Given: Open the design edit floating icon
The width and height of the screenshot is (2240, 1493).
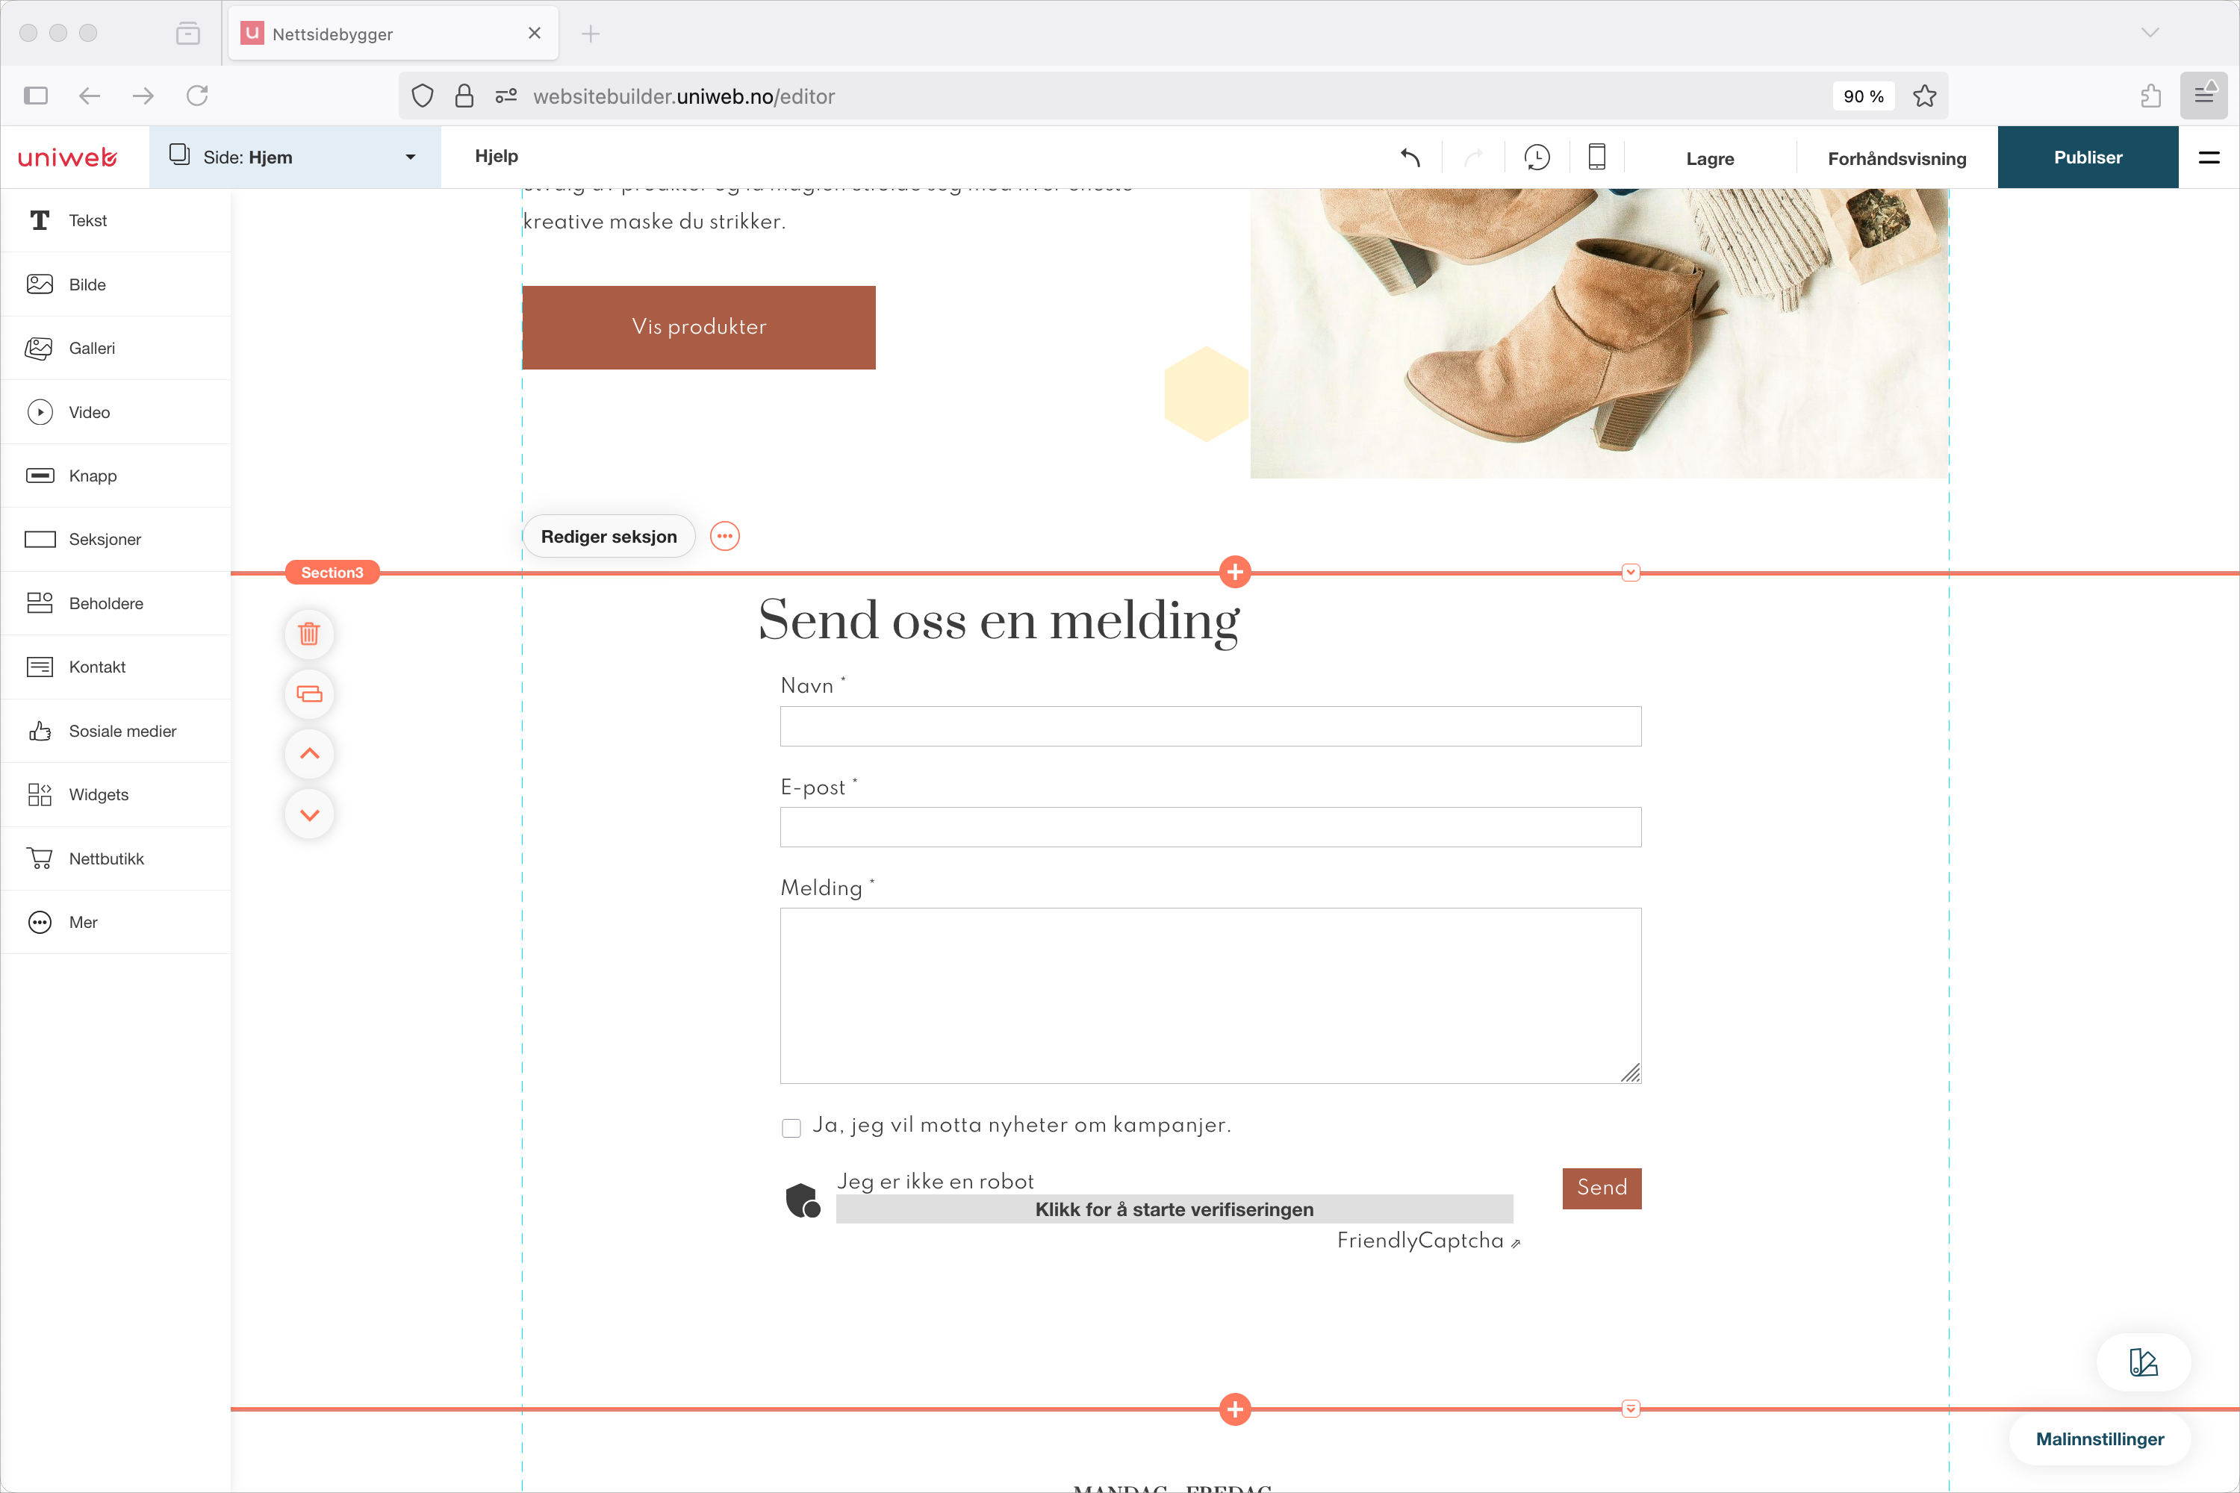Looking at the screenshot, I should click(x=2143, y=1362).
